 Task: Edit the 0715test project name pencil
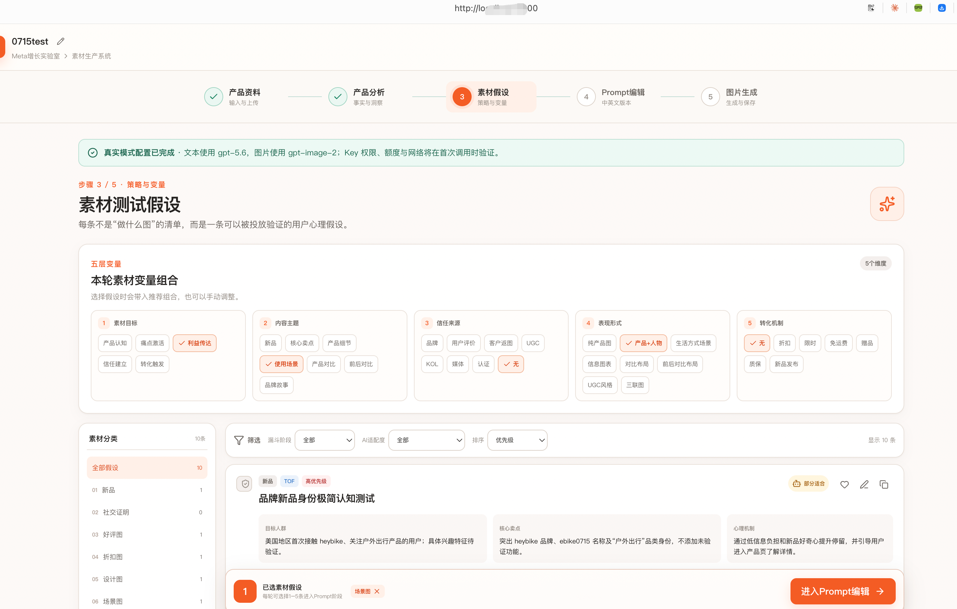61,41
